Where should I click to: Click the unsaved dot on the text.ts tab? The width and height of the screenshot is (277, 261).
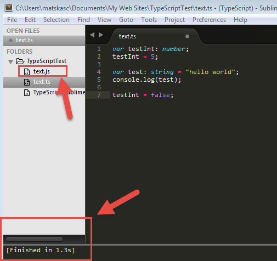(x=187, y=36)
